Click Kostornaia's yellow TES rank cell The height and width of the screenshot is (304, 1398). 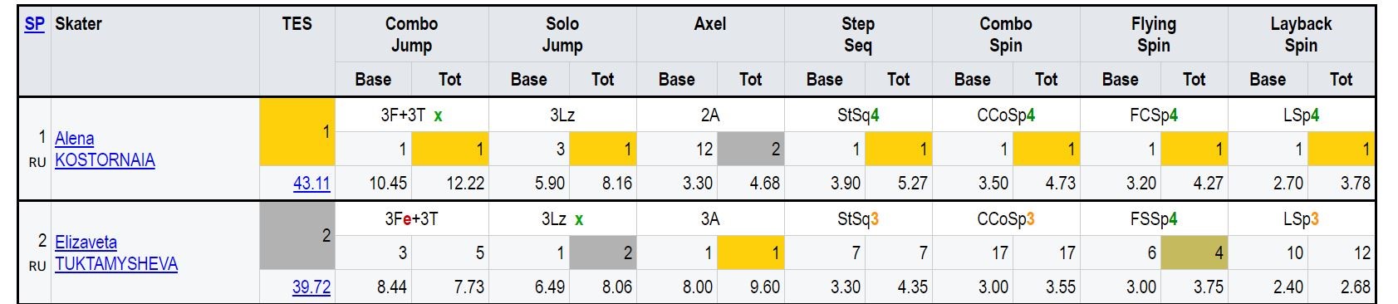pyautogui.click(x=297, y=131)
